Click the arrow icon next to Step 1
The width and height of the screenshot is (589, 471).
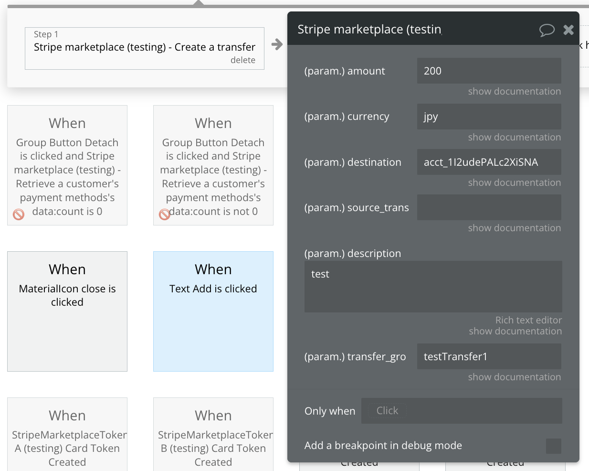tap(277, 44)
